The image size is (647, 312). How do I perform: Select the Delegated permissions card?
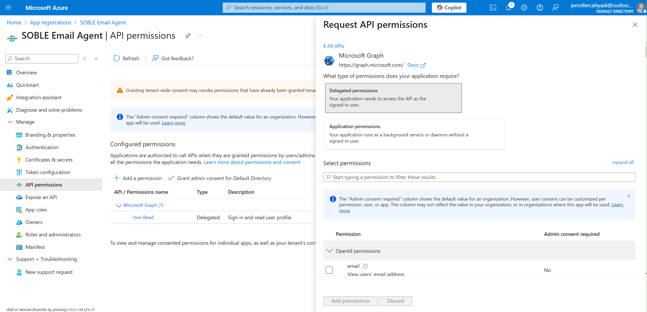[393, 98]
